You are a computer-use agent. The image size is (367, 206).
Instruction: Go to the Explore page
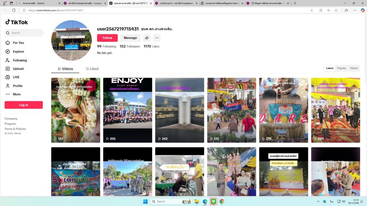click(18, 51)
